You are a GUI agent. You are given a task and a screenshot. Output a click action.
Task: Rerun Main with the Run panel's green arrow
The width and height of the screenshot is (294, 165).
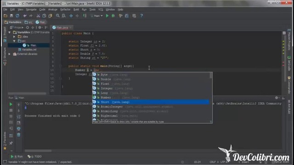[11, 104]
